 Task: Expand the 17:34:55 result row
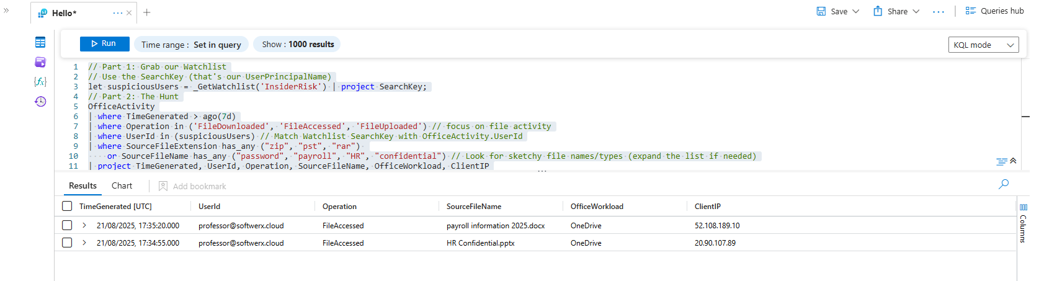coord(84,243)
